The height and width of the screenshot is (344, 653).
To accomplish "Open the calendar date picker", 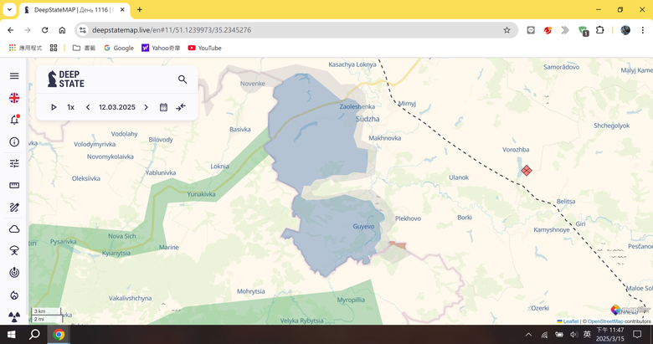I will click(163, 107).
